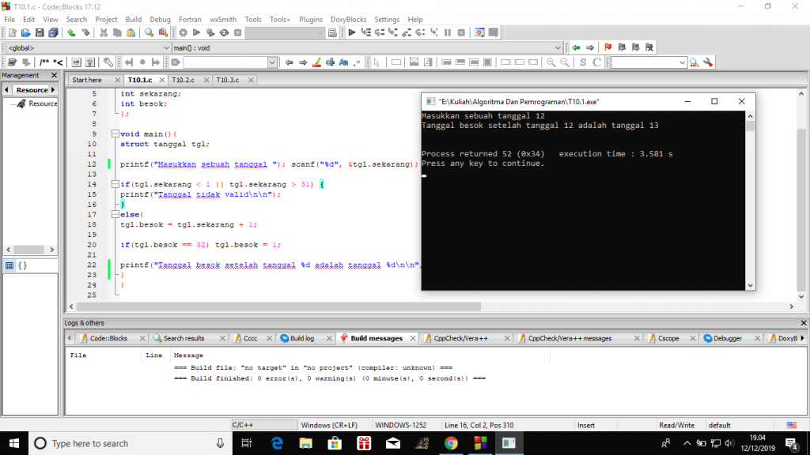Expand the main() : void function dropdown
The height and width of the screenshot is (455, 810).
click(x=367, y=47)
